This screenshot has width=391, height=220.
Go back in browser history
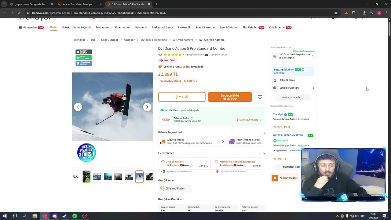point(4,13)
